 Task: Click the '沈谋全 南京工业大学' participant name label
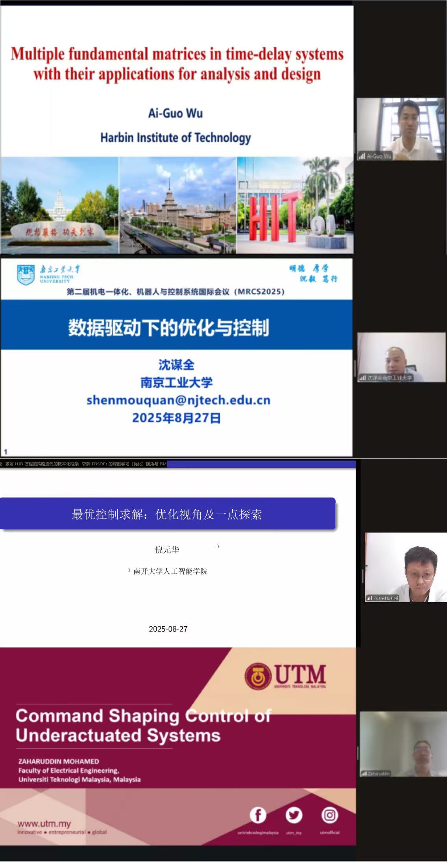click(390, 378)
